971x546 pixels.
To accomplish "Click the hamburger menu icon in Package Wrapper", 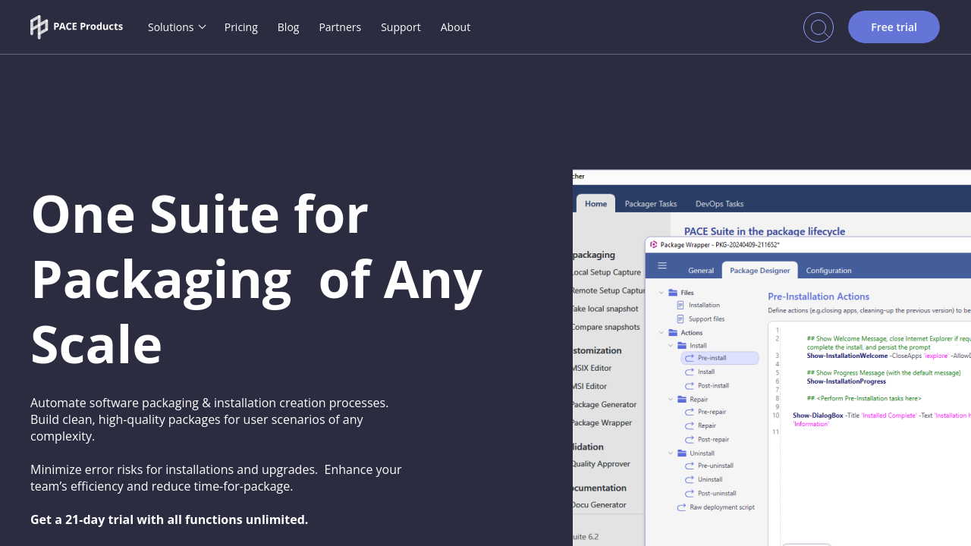I will pos(662,266).
